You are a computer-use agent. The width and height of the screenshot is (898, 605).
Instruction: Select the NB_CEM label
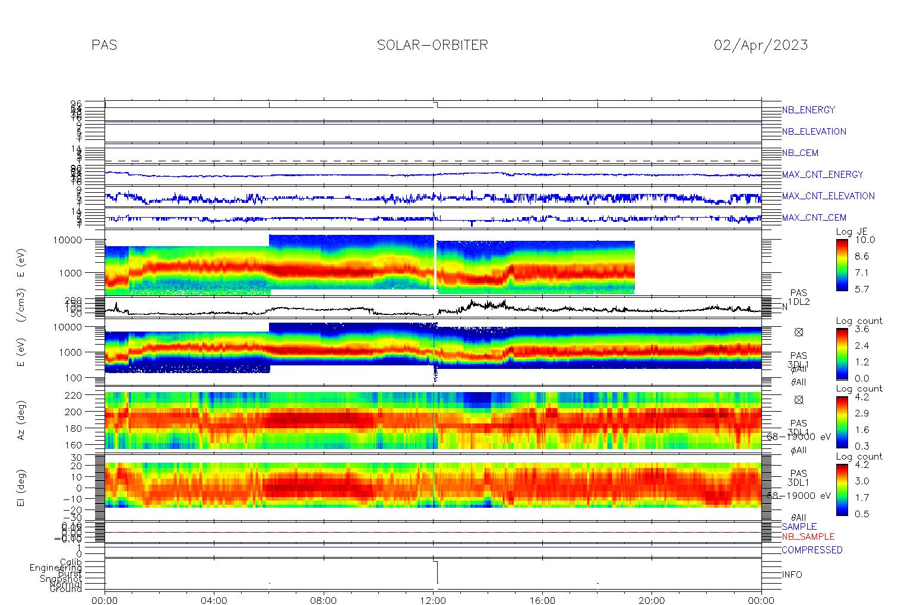[x=800, y=153]
